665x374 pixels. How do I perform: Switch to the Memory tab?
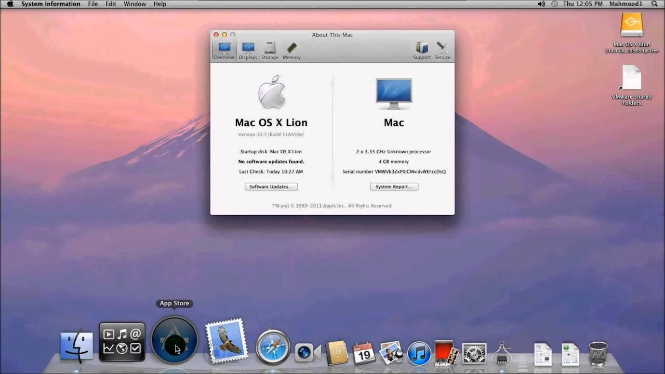(291, 51)
